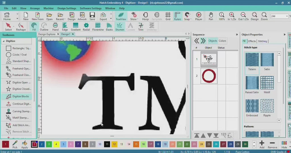Screen dimensions: 291x153
Task: Apply Gradient fill effect
Action: click(76, 27)
